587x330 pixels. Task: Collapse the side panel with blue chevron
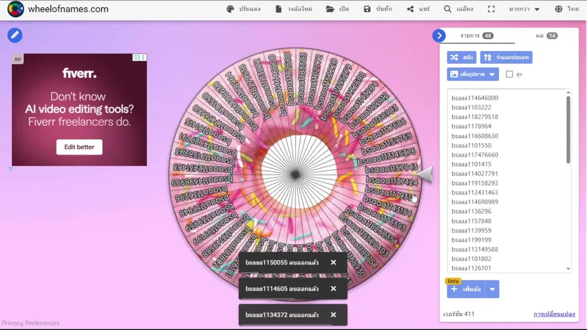tap(439, 36)
